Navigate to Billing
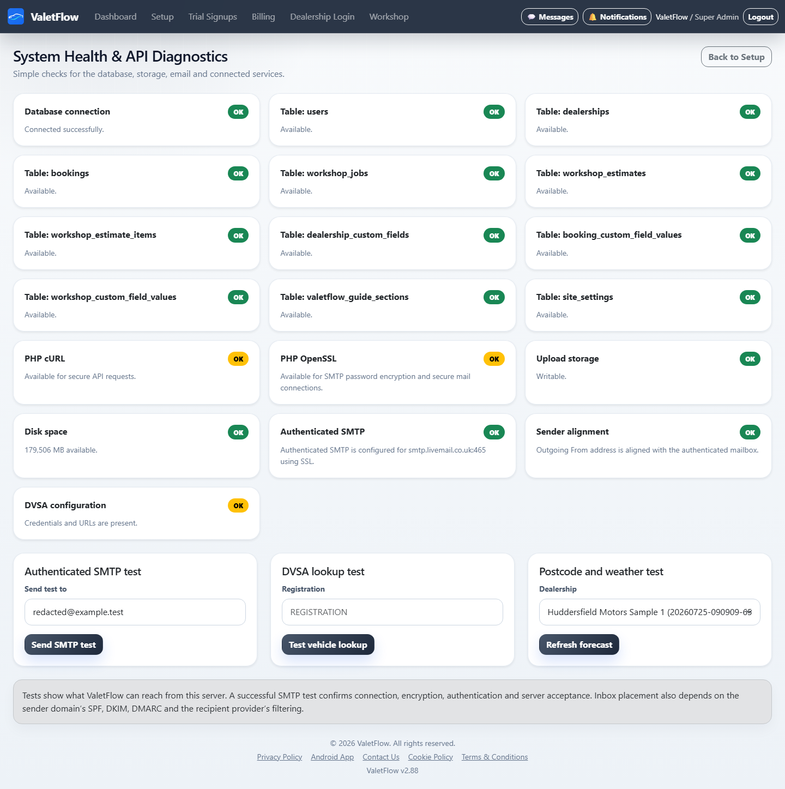 tap(263, 17)
